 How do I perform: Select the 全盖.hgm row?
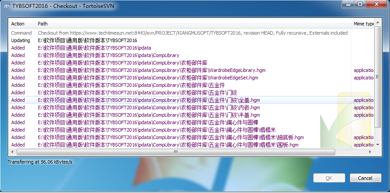click(191, 100)
